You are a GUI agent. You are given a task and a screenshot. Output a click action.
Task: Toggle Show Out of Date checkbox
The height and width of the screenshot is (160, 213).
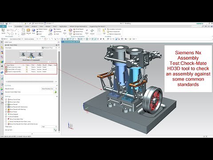pyautogui.click(x=6, y=100)
